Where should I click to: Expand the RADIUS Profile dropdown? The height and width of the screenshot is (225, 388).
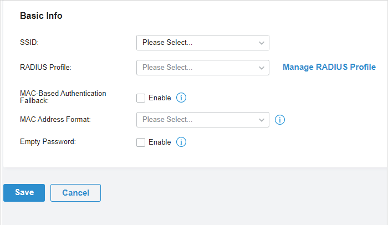pos(203,68)
